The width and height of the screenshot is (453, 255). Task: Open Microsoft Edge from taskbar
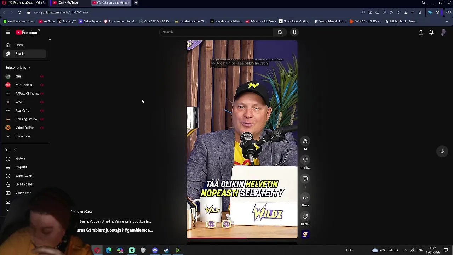coord(109,250)
